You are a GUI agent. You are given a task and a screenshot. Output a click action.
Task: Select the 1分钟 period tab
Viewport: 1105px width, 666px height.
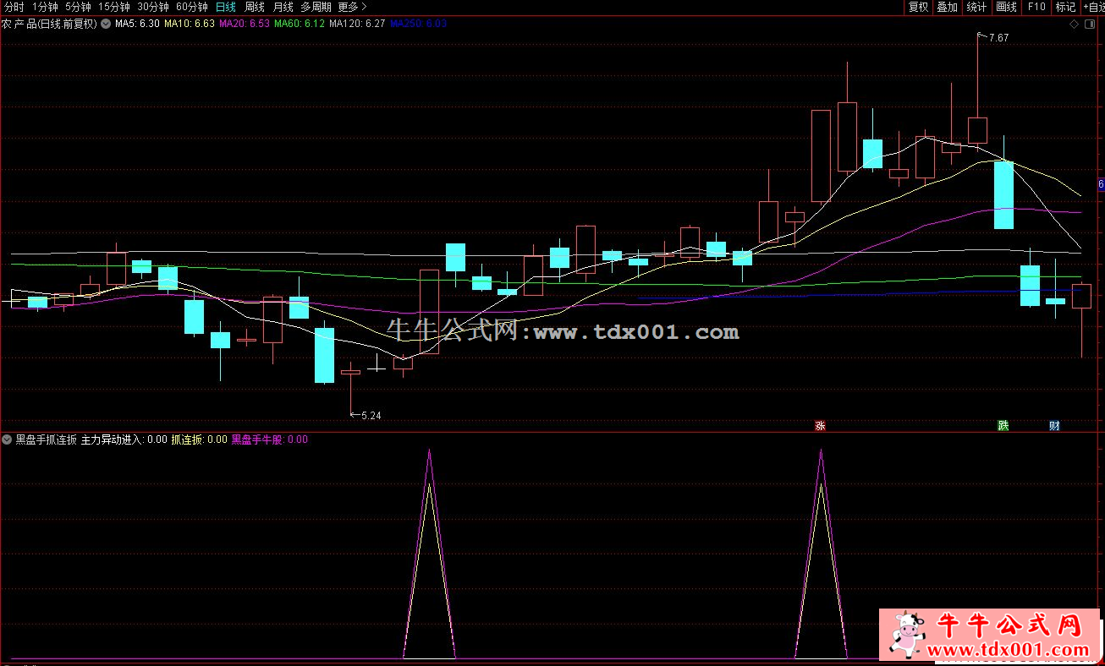[45, 7]
